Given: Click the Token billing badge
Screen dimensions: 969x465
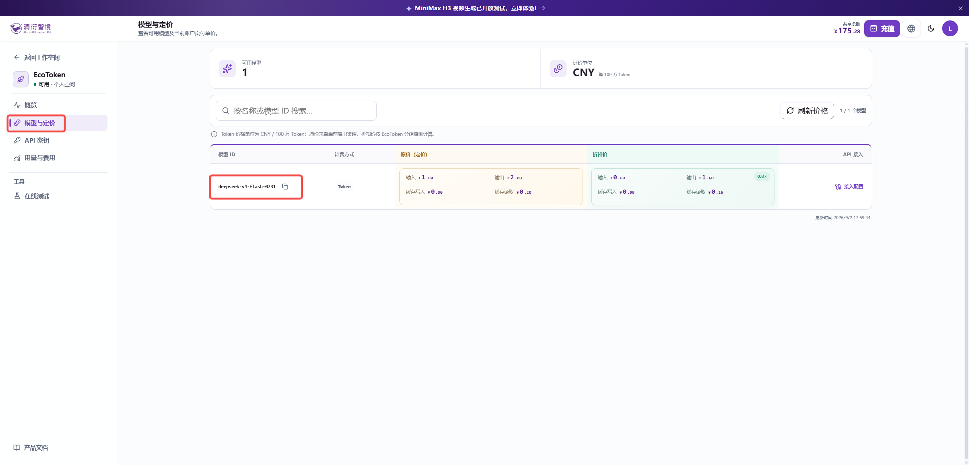Looking at the screenshot, I should 344,187.
